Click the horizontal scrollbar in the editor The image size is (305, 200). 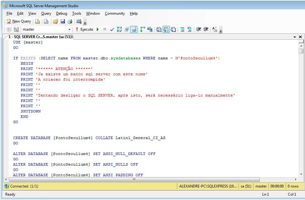[x=134, y=180]
